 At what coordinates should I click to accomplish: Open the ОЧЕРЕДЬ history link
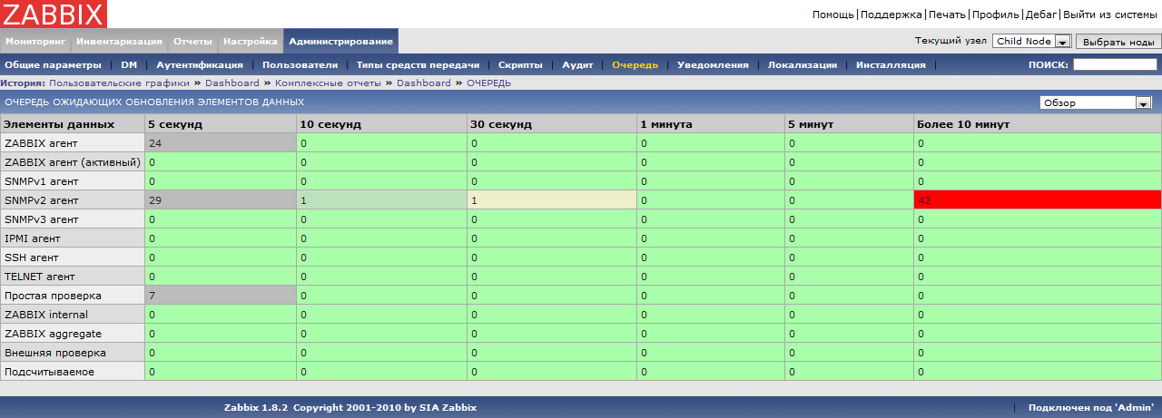click(x=488, y=83)
